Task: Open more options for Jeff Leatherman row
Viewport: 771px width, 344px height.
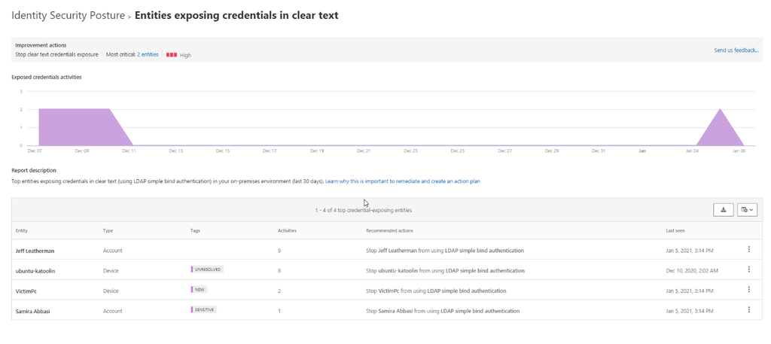Action: click(749, 250)
